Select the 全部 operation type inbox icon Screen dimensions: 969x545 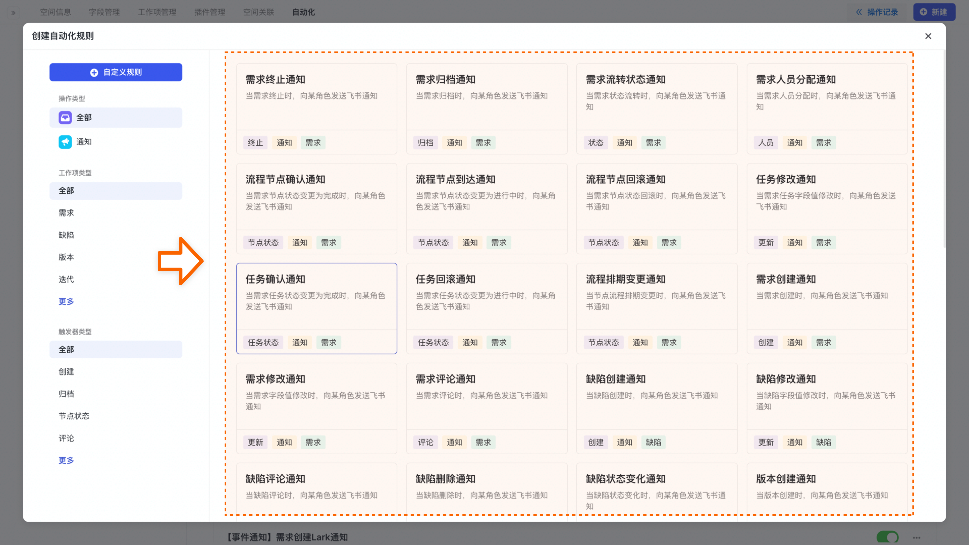[x=65, y=117]
